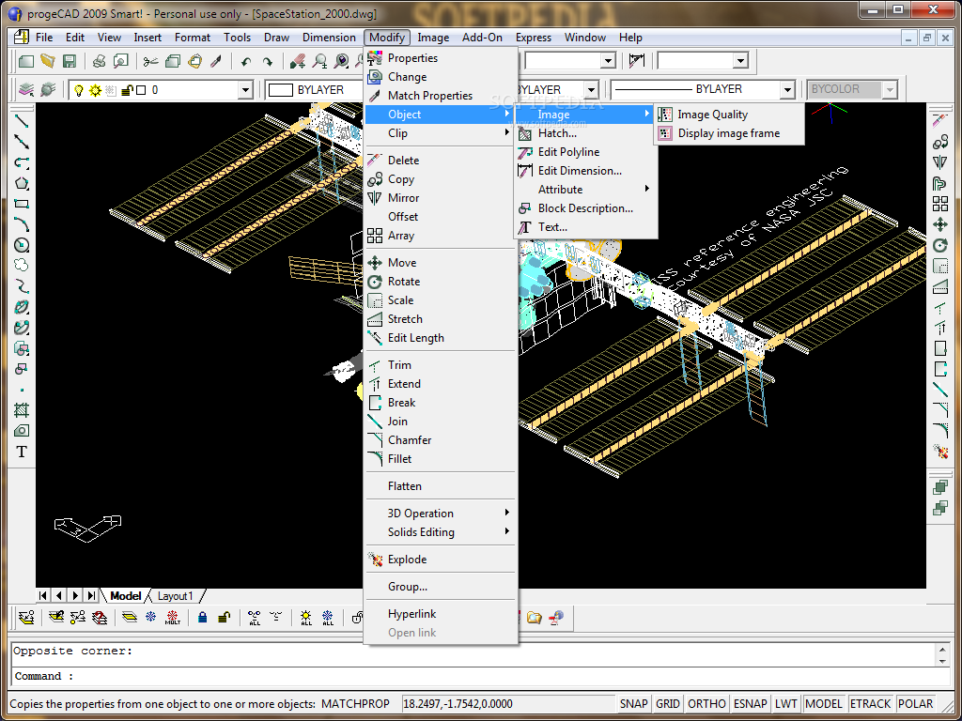Choose Display image frame option

729,133
